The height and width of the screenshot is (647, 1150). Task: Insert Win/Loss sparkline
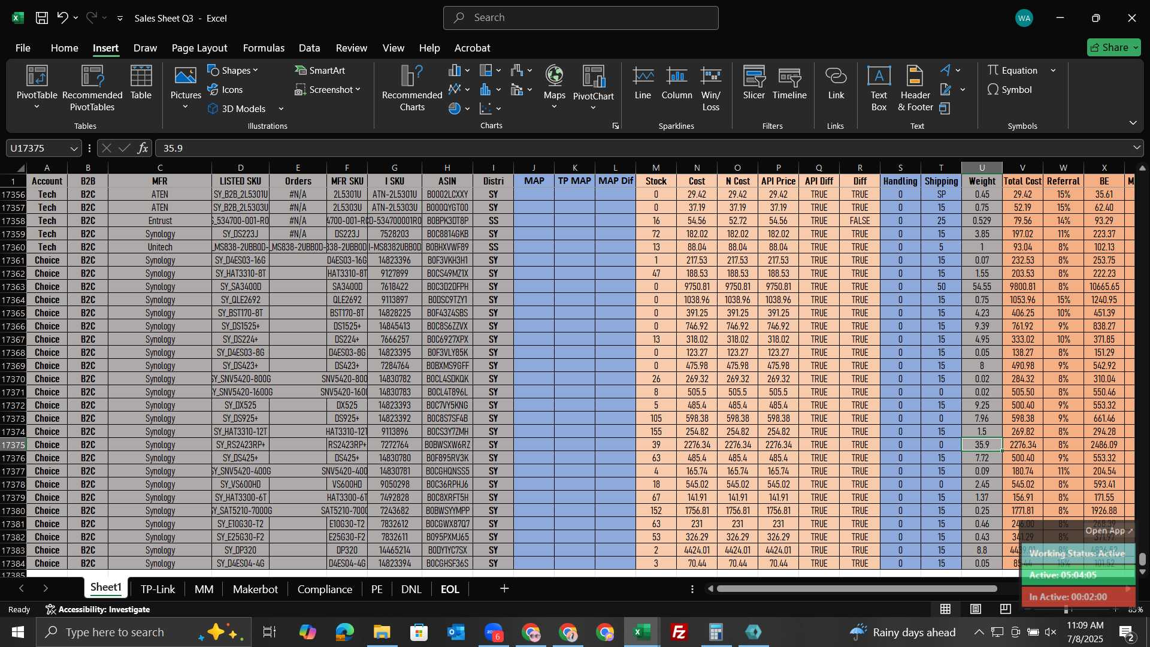[x=711, y=88]
